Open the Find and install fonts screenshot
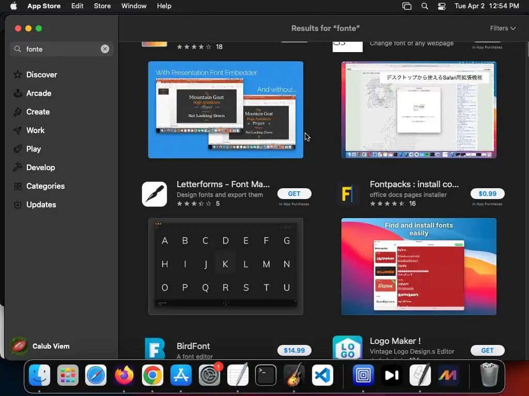 418,267
